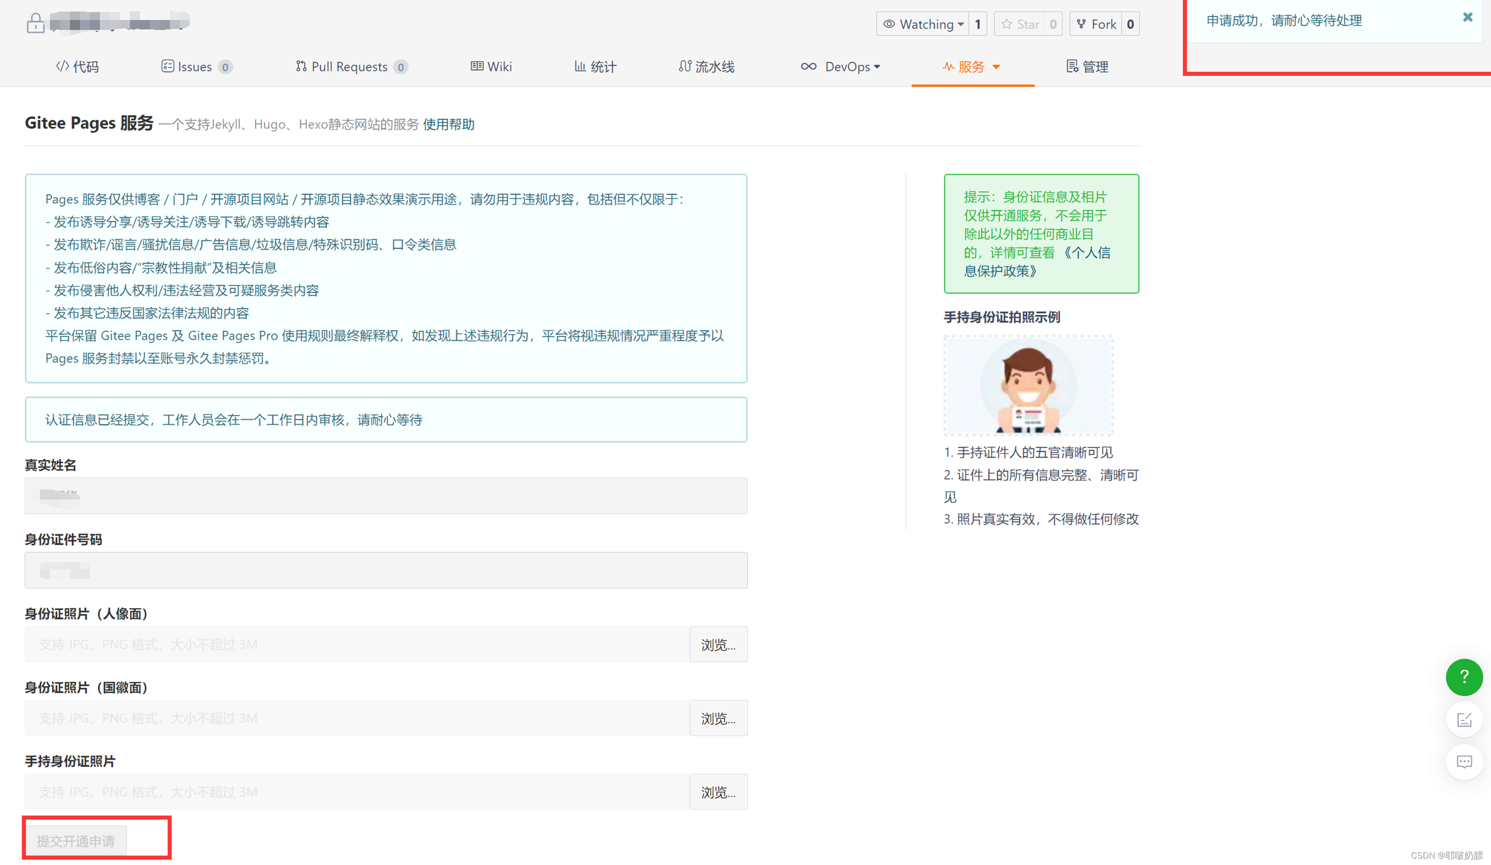Click the Gitee Pages 服务 heading
Viewport: 1491px width, 865px height.
[89, 123]
